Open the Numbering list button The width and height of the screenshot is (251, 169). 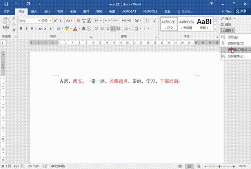pos(105,21)
